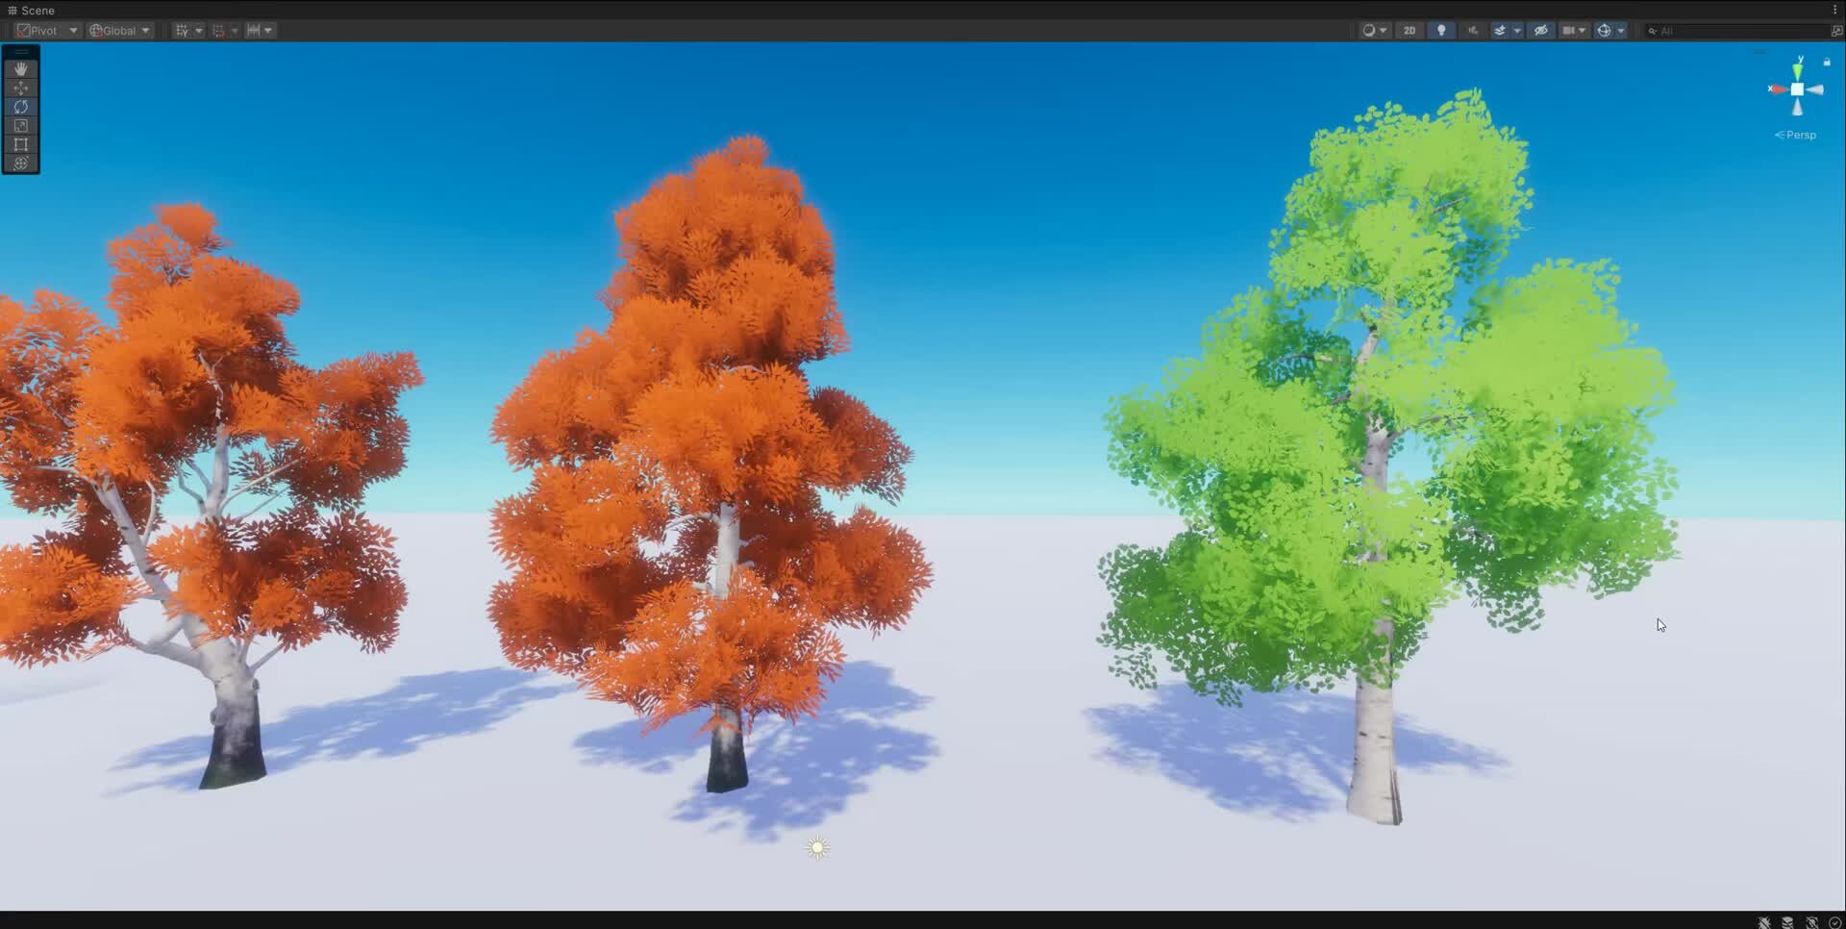Toggle scene view audio

1471,30
